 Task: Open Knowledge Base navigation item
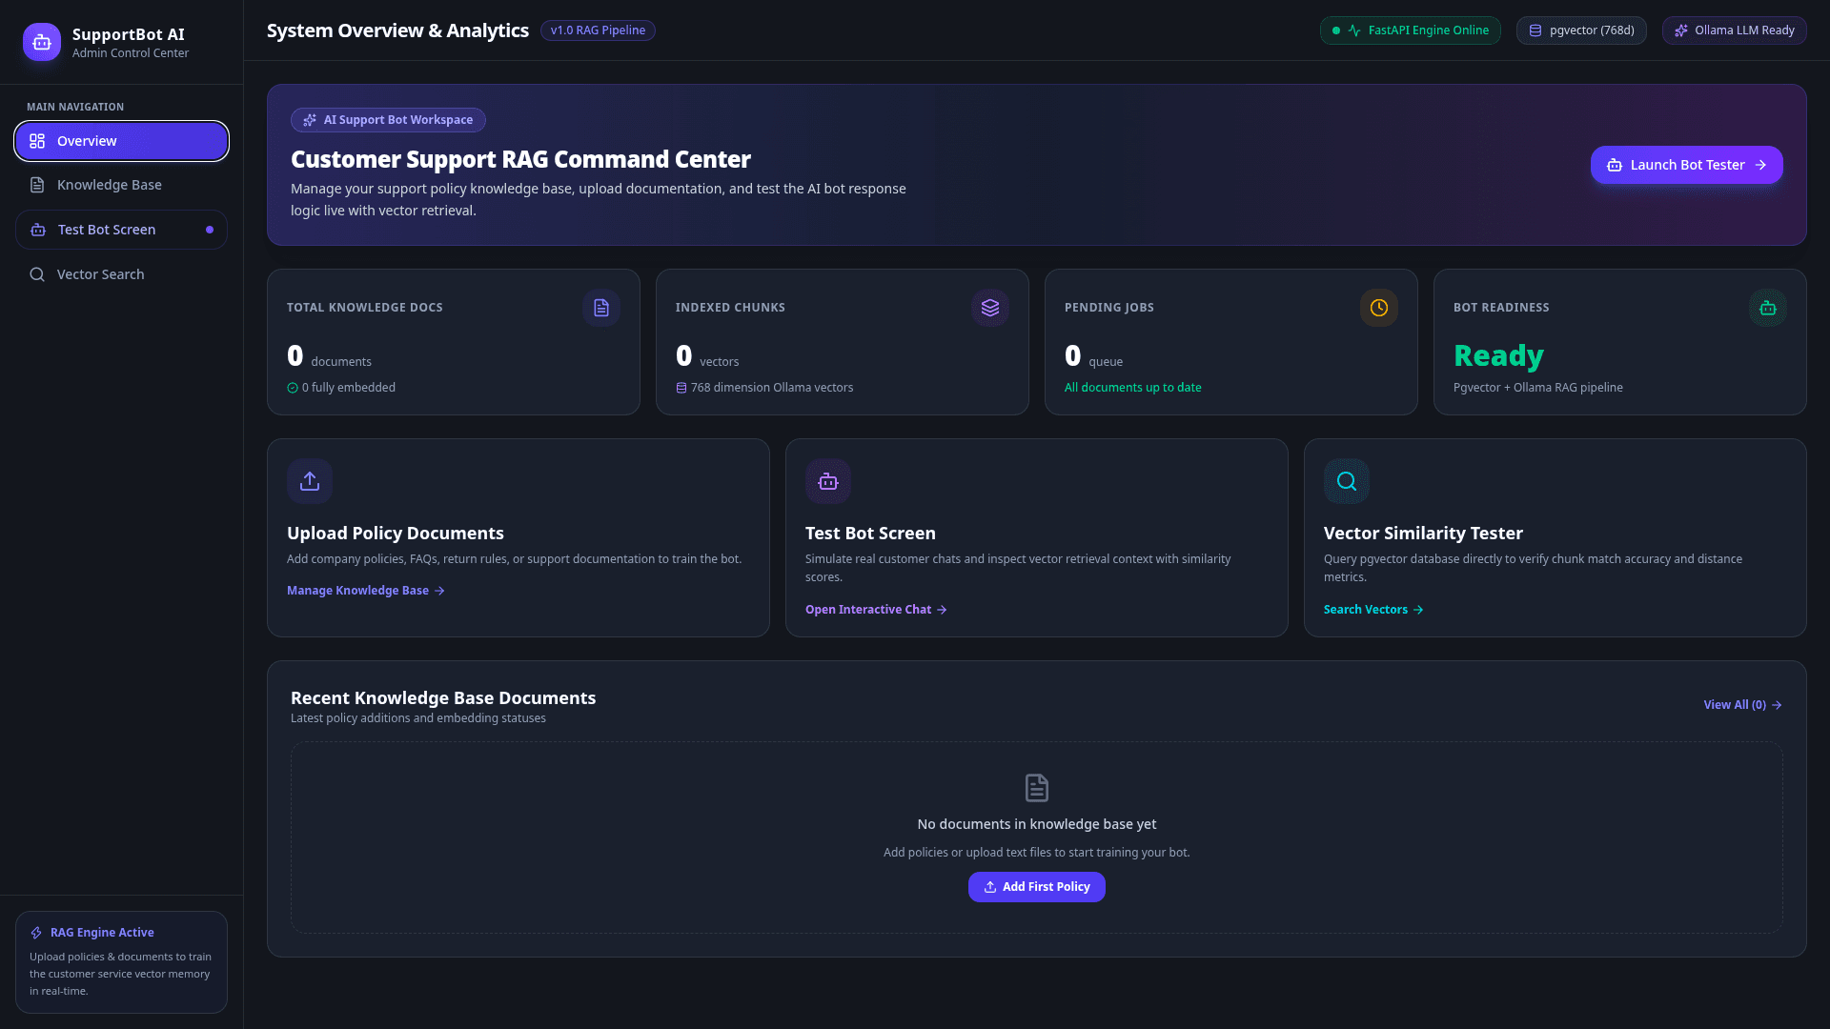pyautogui.click(x=121, y=185)
